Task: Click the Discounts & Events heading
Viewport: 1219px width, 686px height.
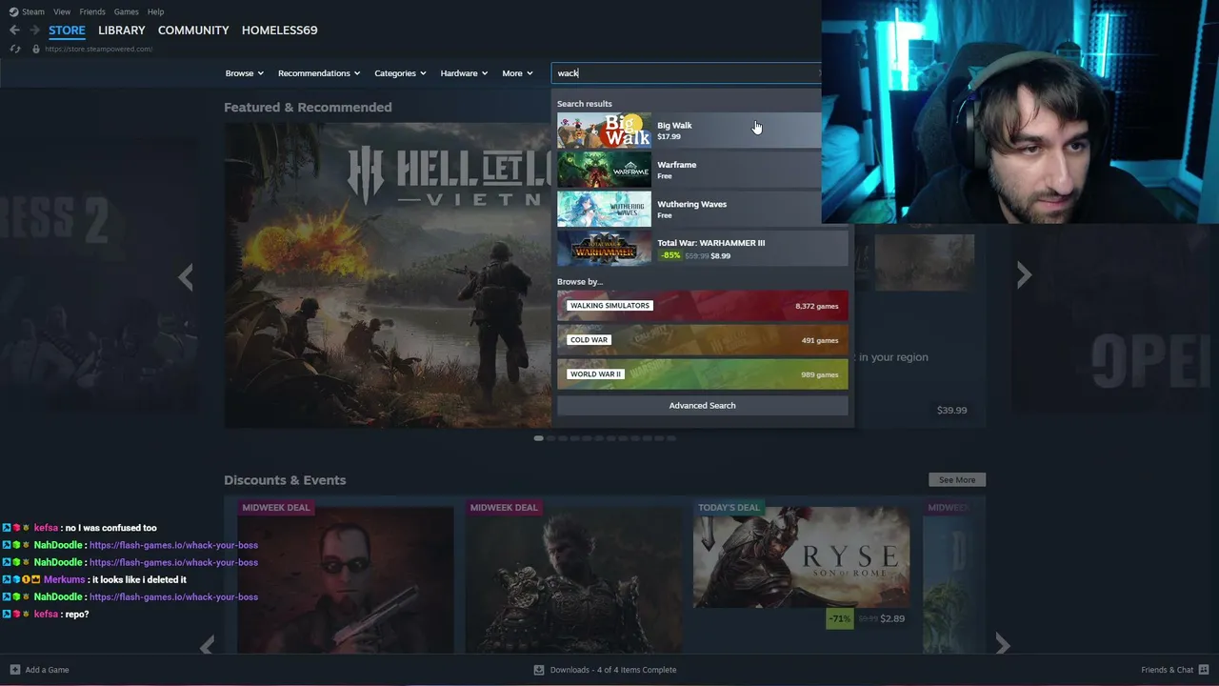Action: 285,480
